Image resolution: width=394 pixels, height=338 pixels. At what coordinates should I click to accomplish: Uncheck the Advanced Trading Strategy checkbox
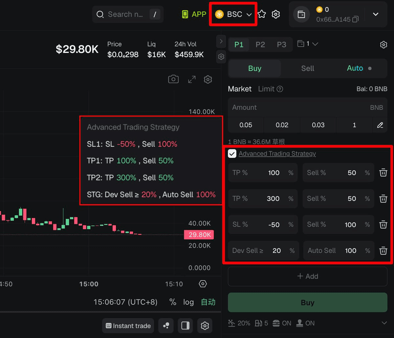click(232, 153)
